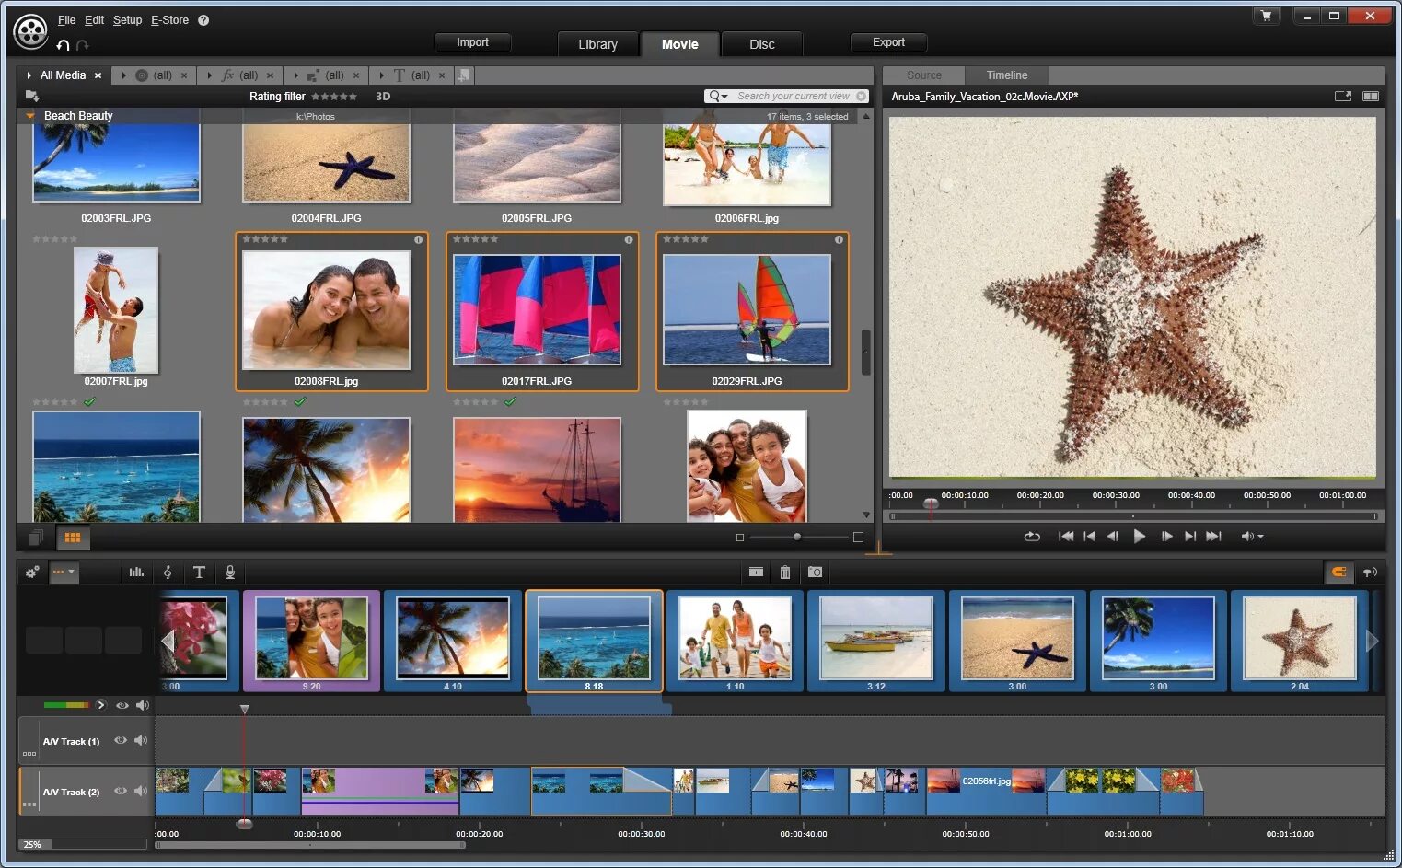The height and width of the screenshot is (868, 1402).
Task: Open the Edit menu
Action: tap(95, 20)
